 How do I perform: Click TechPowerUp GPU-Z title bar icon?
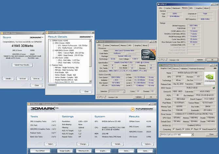(x=160, y=65)
